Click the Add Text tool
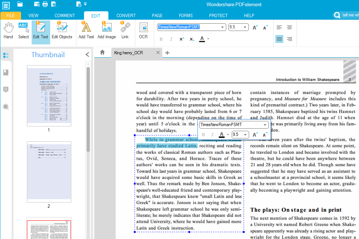Image resolution: width=359 pixels, height=239 pixels. click(86, 31)
